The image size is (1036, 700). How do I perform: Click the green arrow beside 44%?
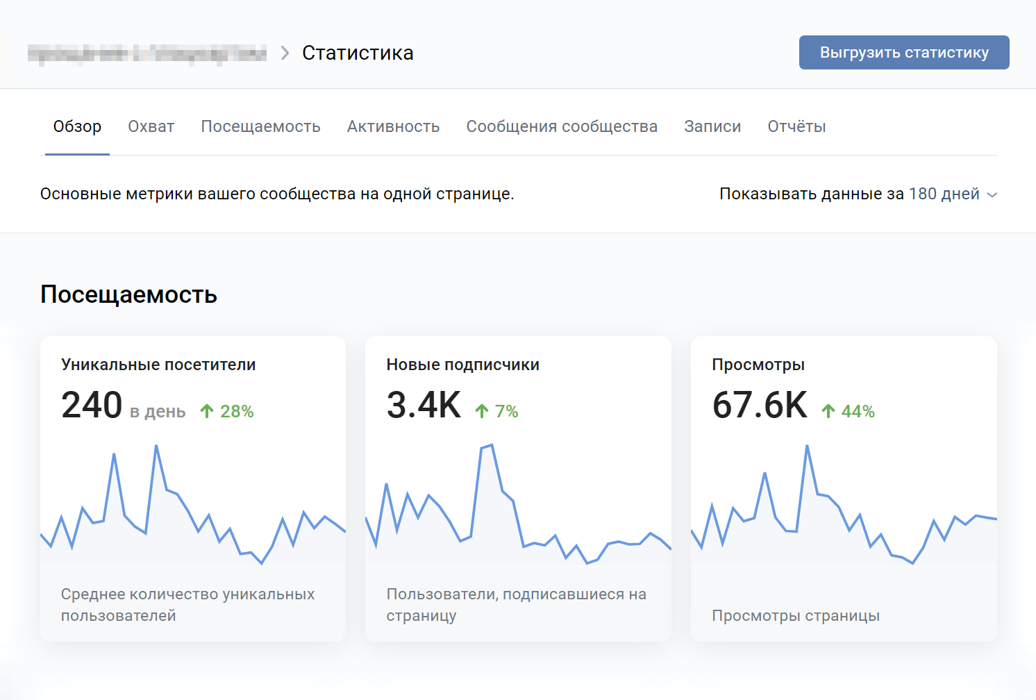[828, 411]
